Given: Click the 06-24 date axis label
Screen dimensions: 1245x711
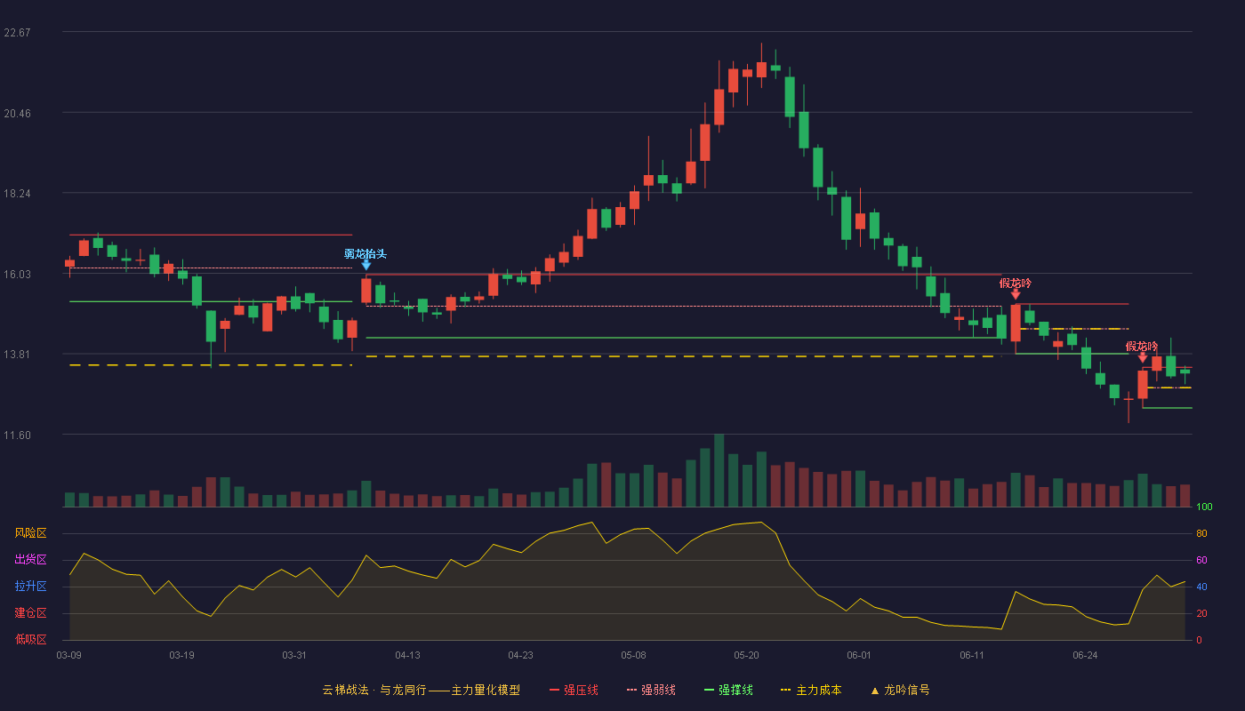Looking at the screenshot, I should click(x=1085, y=655).
